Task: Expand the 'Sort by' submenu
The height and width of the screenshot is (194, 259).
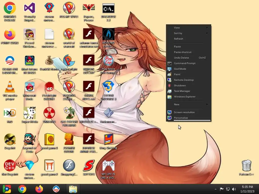Action: [x=188, y=33]
